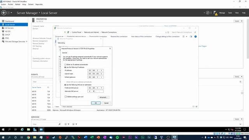The image size is (249, 140).
Task: Open notifications flag with warning
Action: [x=216, y=13]
